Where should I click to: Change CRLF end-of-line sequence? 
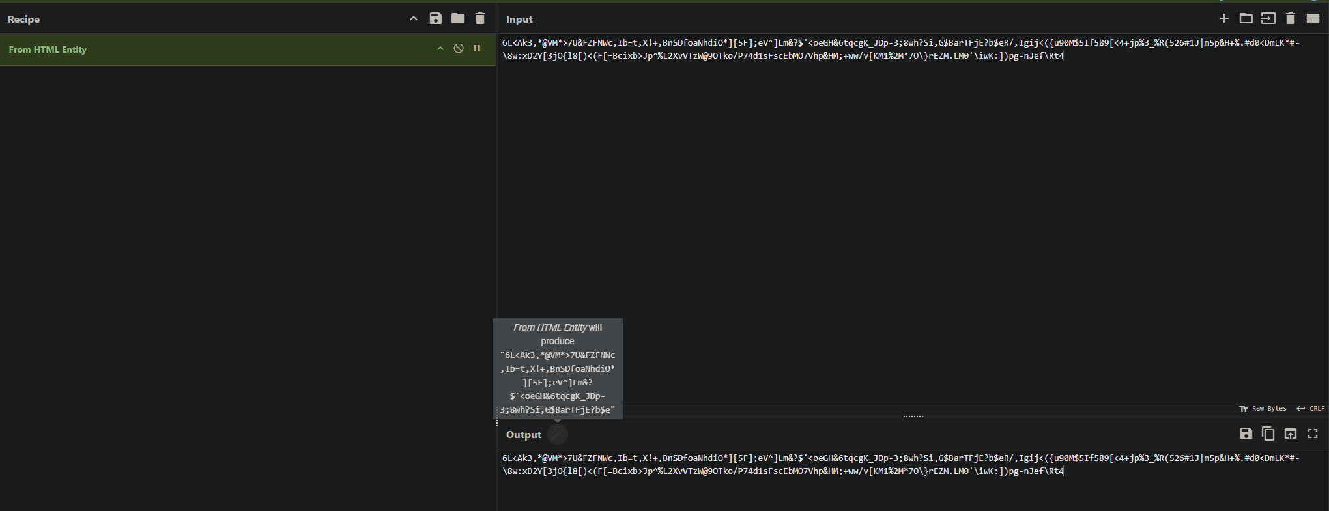pyautogui.click(x=1311, y=409)
